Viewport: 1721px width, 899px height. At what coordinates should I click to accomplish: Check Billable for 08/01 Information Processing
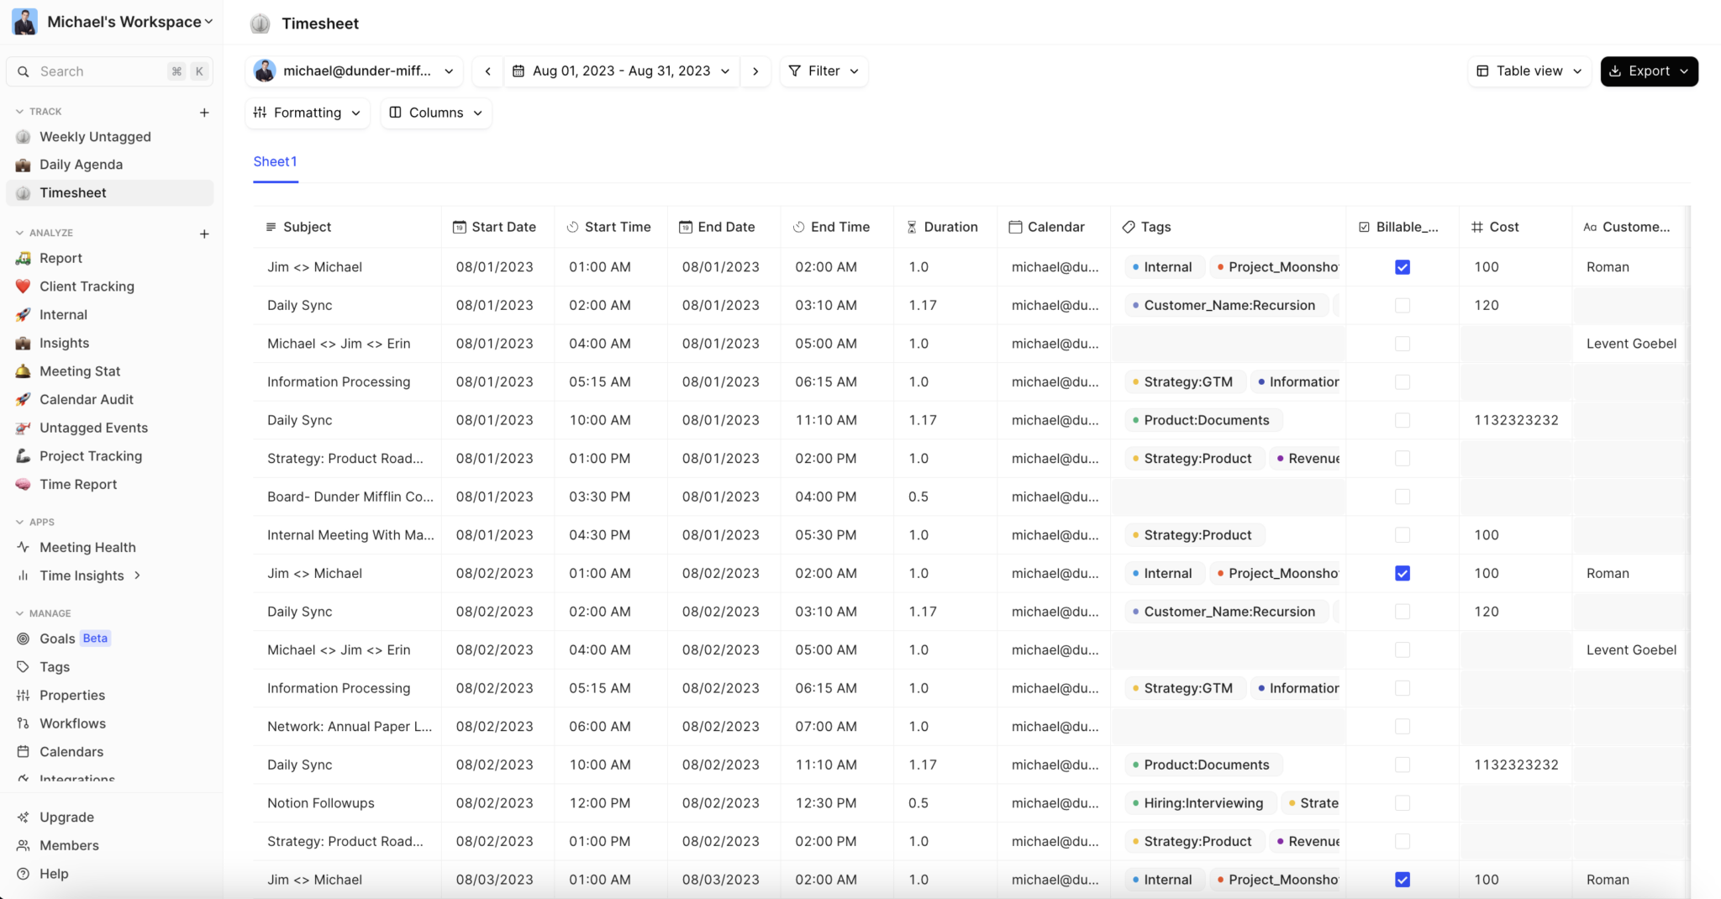click(x=1403, y=382)
